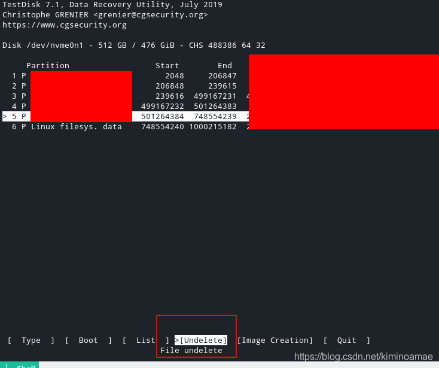Click the highlighted end value 748554239
The width and height of the screenshot is (439, 368).
click(215, 117)
